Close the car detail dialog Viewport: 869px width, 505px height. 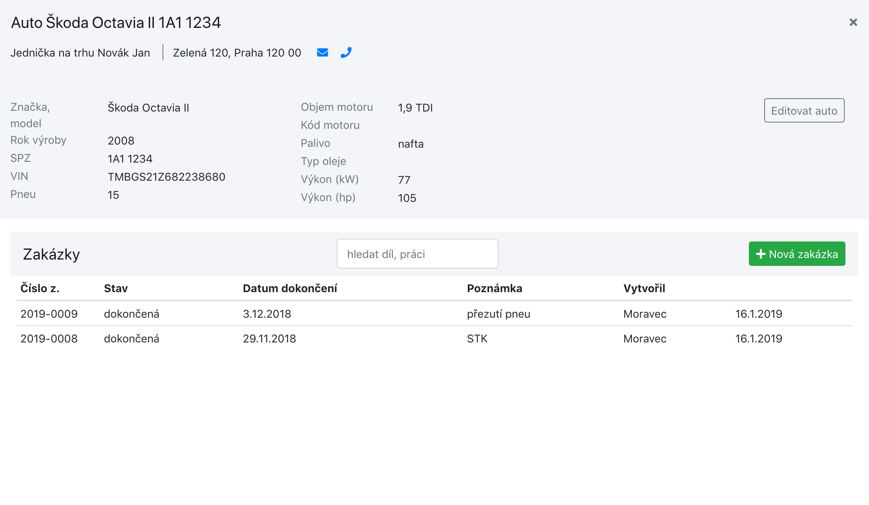(853, 22)
